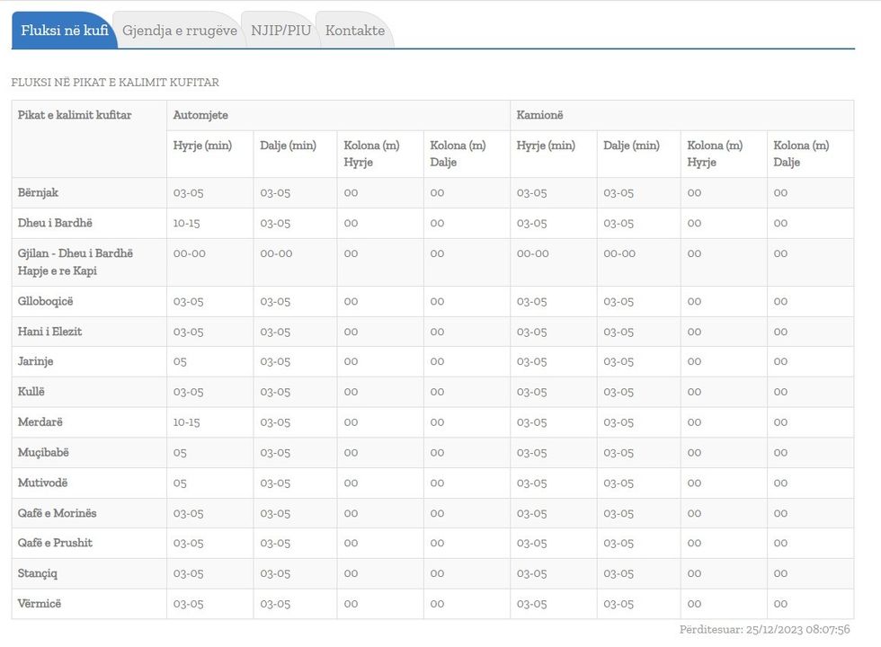
Task: Open the NJIP/PIU tab
Action: (280, 31)
